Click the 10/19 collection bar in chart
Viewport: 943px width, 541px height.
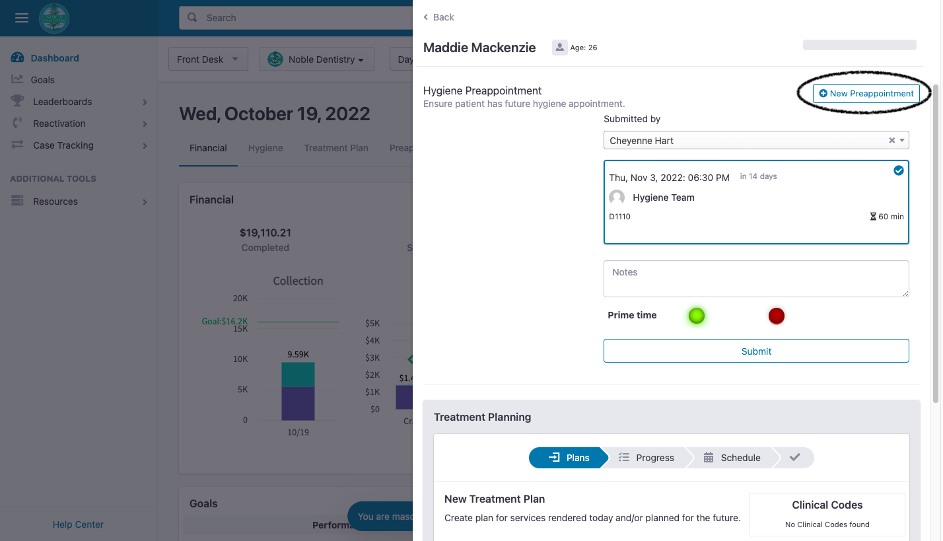(298, 391)
